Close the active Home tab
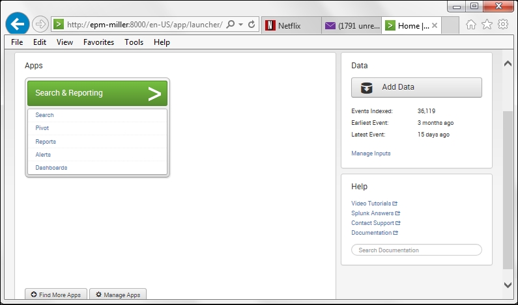The width and height of the screenshot is (518, 305). coord(435,26)
